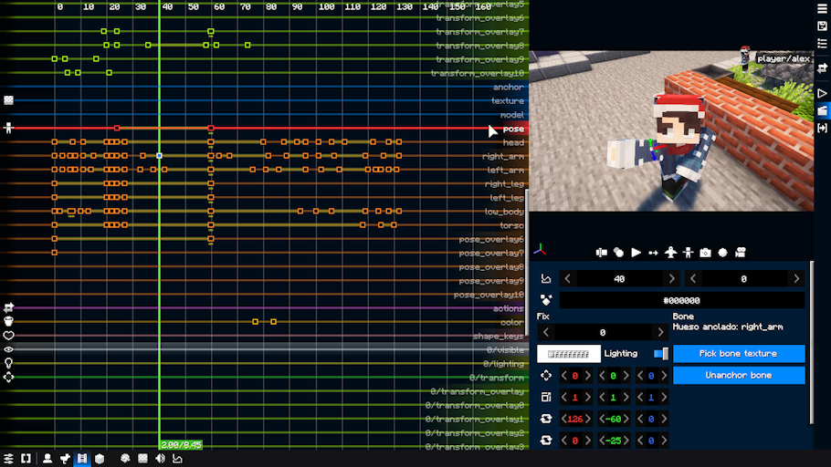
Task: Click the Pick bone texture button
Action: pyautogui.click(x=738, y=354)
